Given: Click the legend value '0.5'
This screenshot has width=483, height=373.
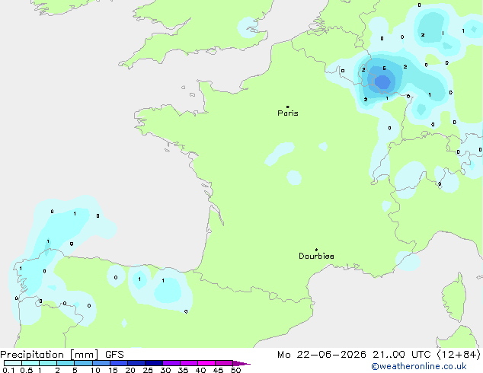Looking at the screenshot, I should 27,370.
